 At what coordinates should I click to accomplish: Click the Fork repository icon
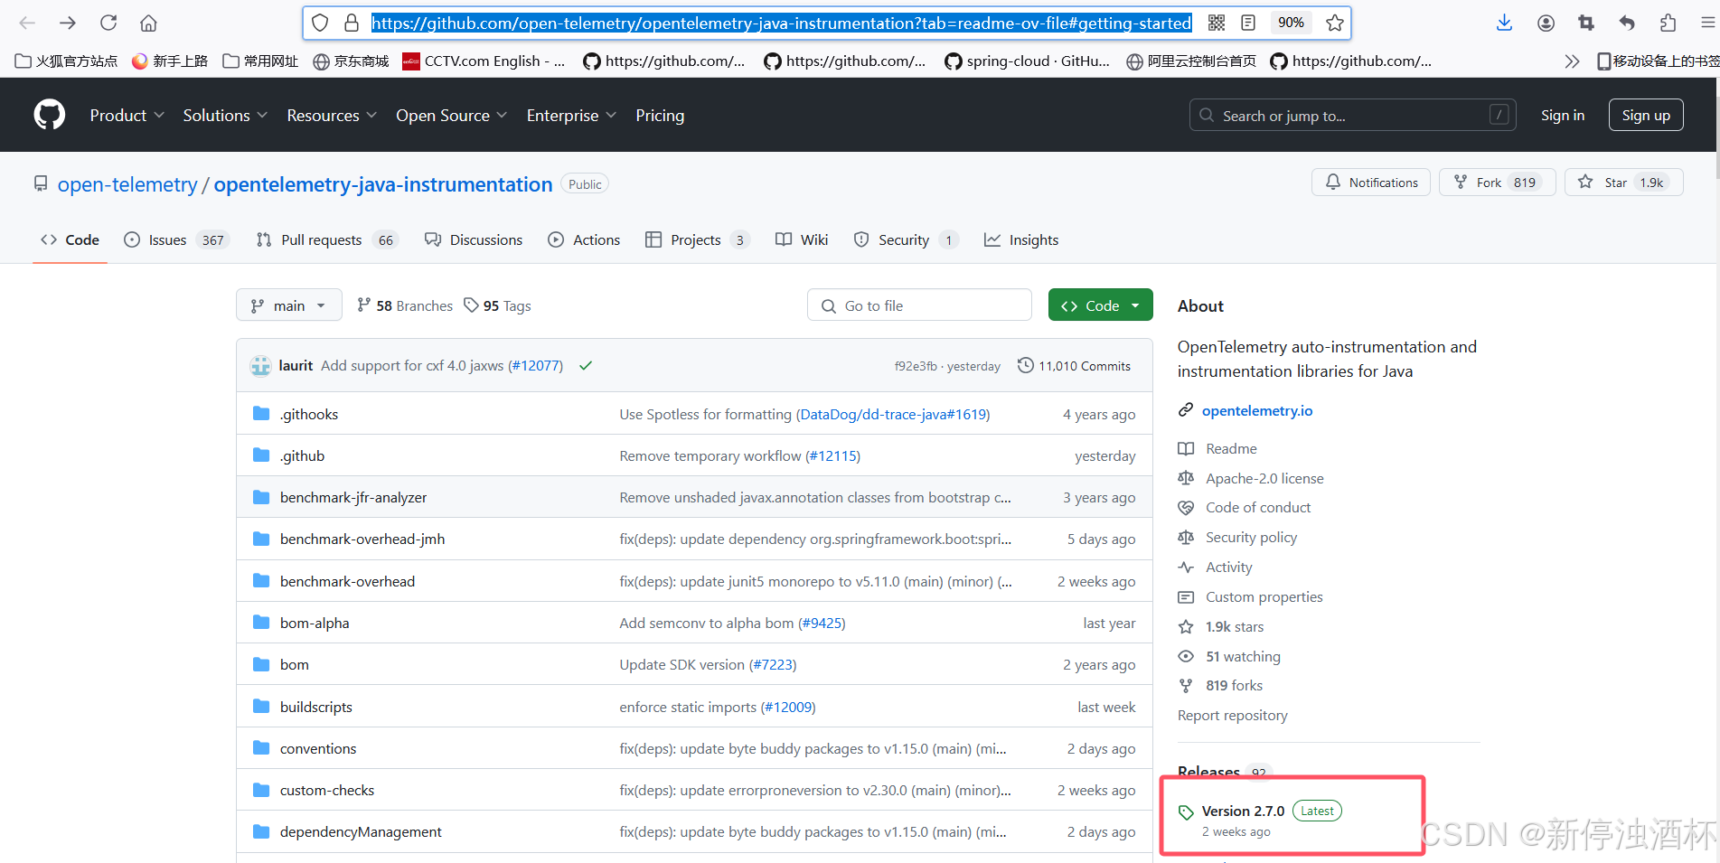pyautogui.click(x=1462, y=182)
